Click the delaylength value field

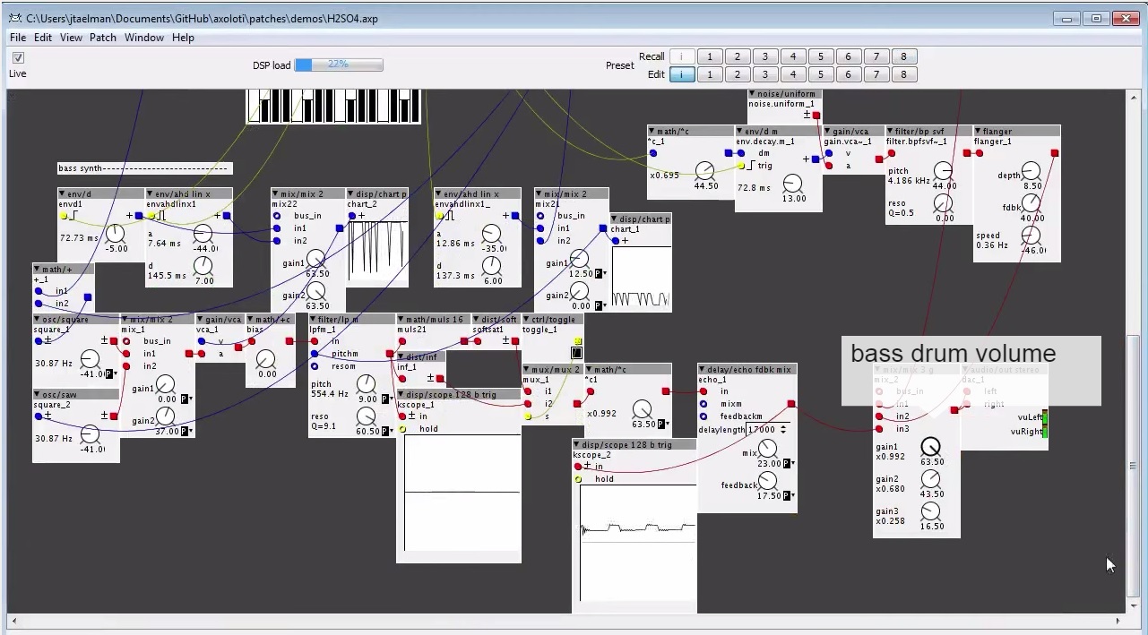tap(761, 429)
